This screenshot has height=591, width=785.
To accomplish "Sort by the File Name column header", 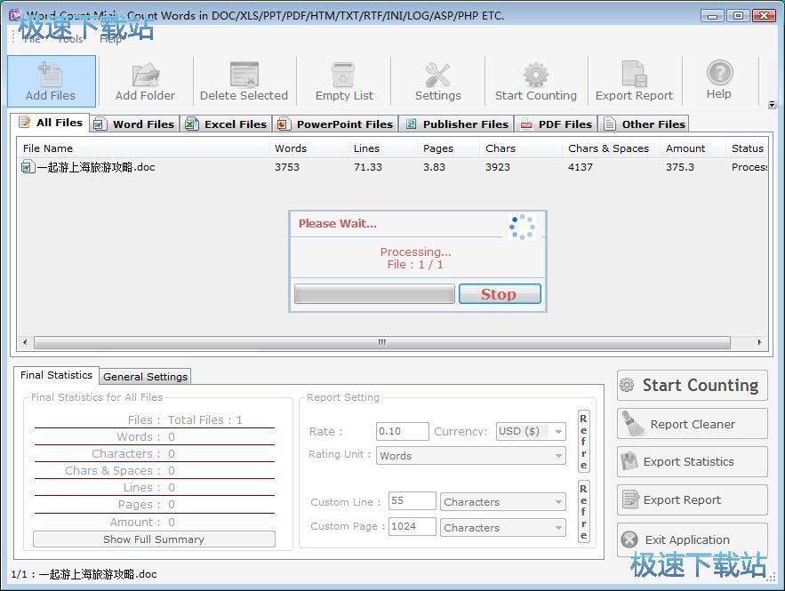I will pyautogui.click(x=143, y=148).
